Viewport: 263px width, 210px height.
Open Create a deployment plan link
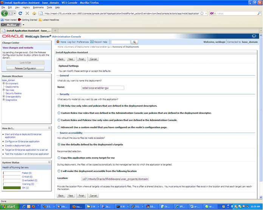[x=18, y=146]
